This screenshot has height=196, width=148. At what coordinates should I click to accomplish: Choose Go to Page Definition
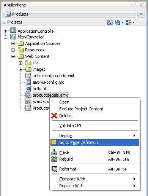(94, 142)
